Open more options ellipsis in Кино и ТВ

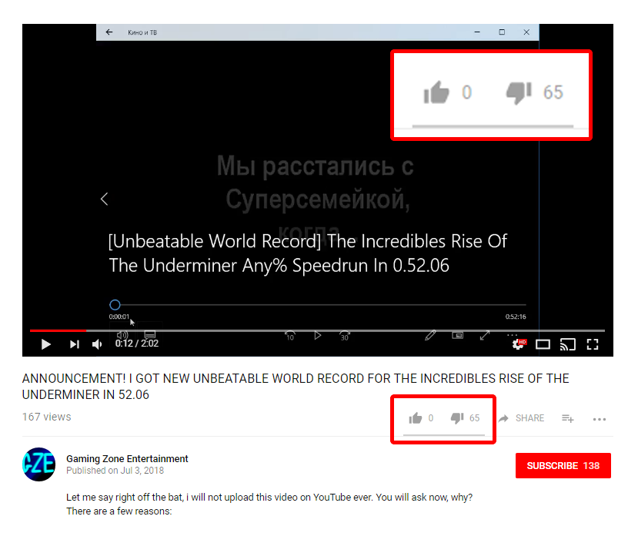click(512, 335)
